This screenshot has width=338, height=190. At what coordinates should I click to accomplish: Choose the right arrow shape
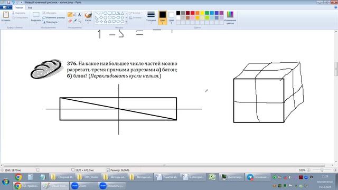click(114, 17)
